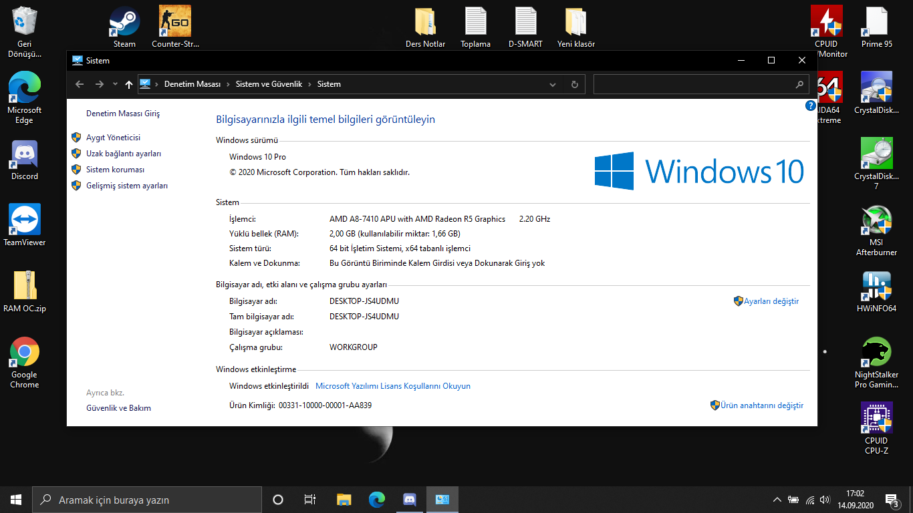Launch TeamViewer from the desktop

click(x=25, y=225)
